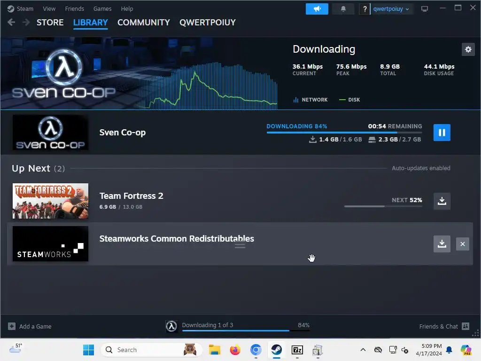Start Steamworks Common Redistributables download now
The height and width of the screenshot is (361, 481).
442,244
